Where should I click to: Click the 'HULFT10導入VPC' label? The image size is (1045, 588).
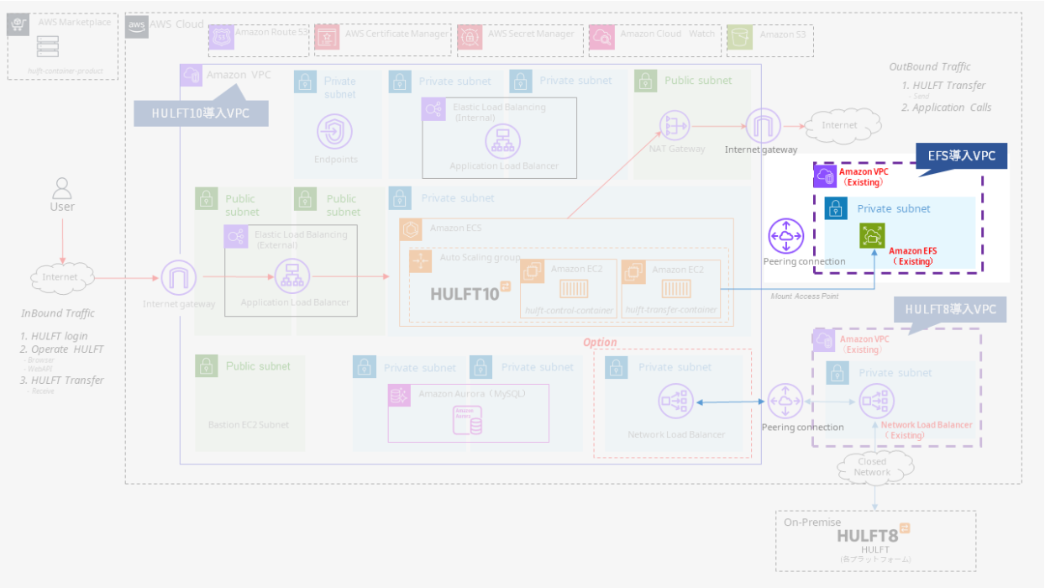click(x=200, y=113)
